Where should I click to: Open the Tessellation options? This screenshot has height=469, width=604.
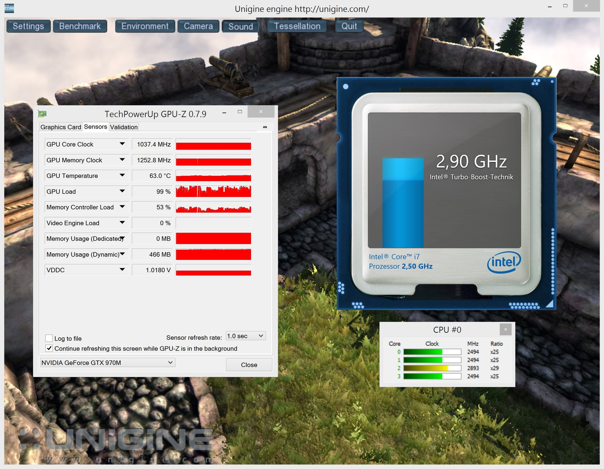297,26
